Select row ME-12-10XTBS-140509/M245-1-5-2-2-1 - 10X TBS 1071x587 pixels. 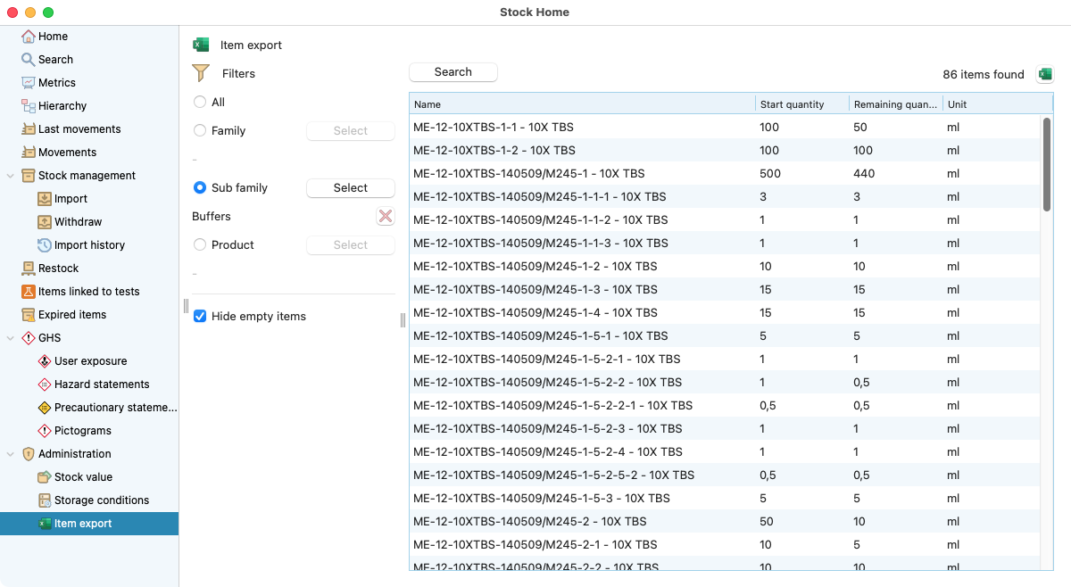coord(725,406)
